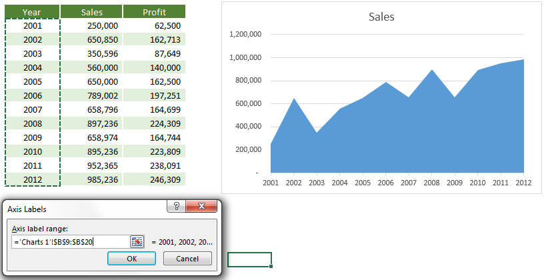The image size is (546, 280).
Task: Click the year cell 2012
Action: pos(33,180)
